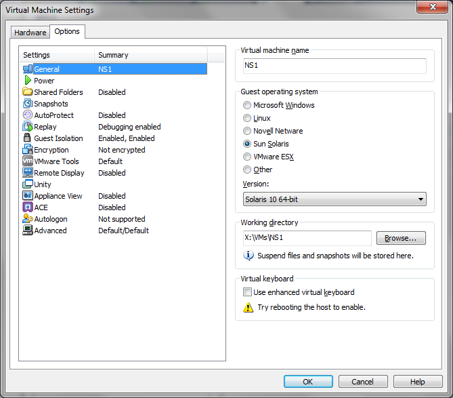Click the Summary column header
This screenshot has height=398, width=453.
tap(150, 55)
